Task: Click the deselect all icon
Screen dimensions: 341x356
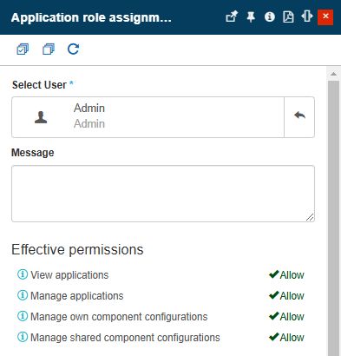Action: (49, 49)
